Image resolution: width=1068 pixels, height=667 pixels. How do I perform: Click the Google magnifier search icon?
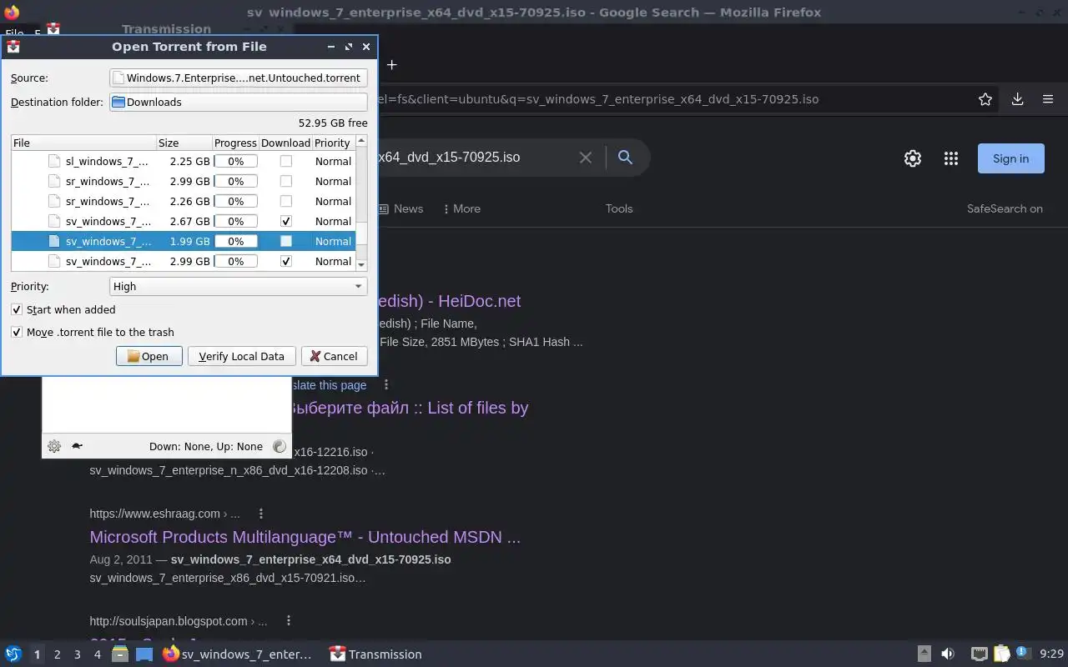point(625,157)
